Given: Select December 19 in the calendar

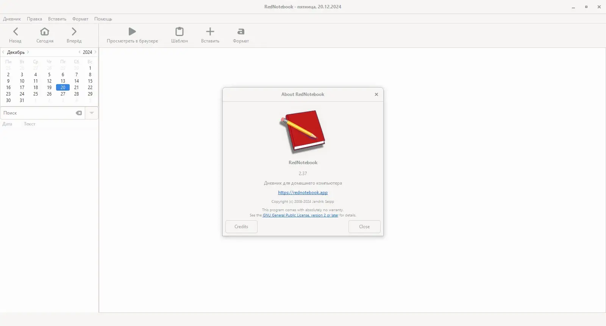Looking at the screenshot, I should point(49,88).
